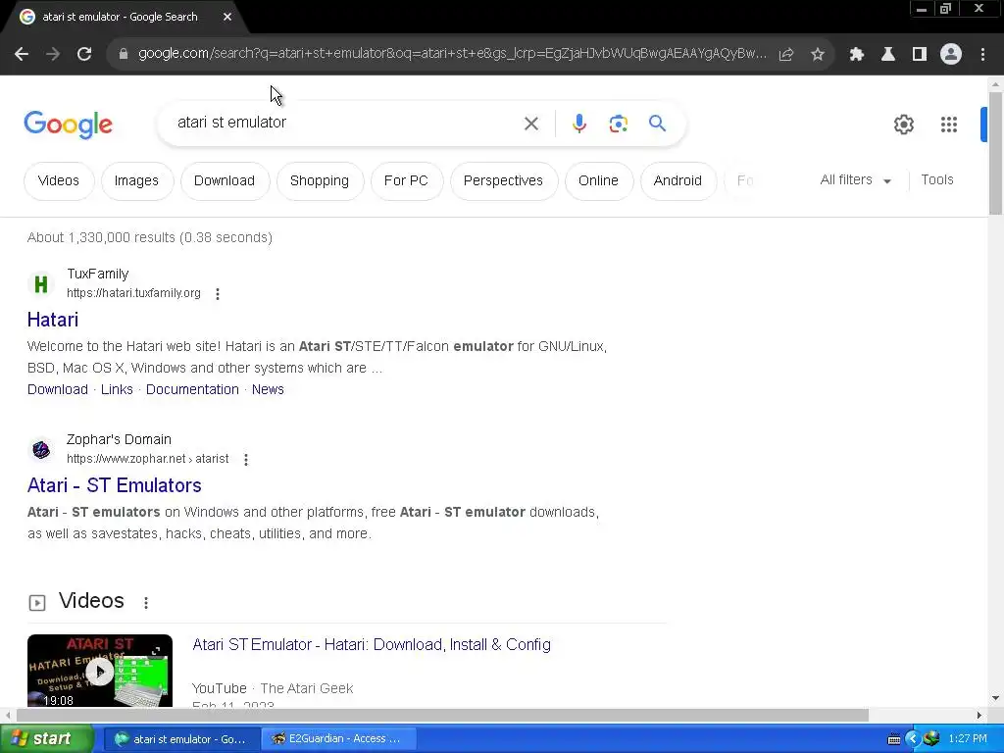
Task: Open Hatari's Links sitelink
Action: [x=118, y=389]
